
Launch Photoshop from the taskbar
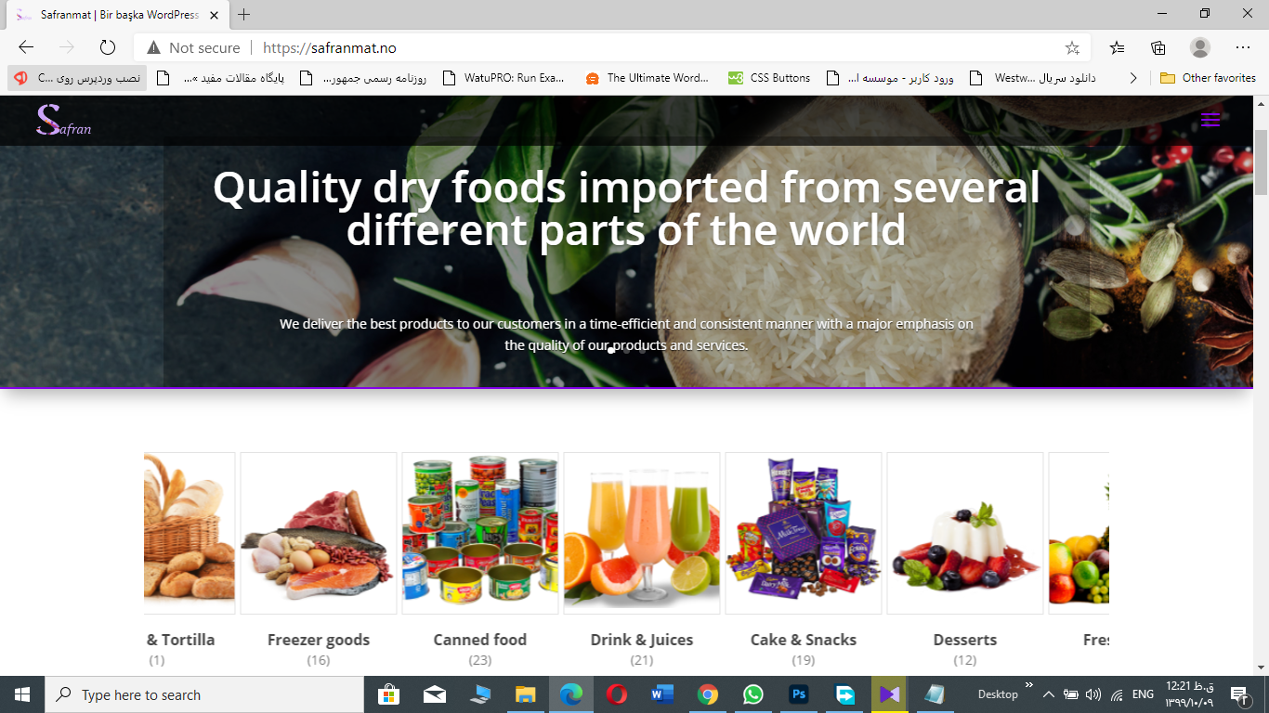[x=798, y=694]
